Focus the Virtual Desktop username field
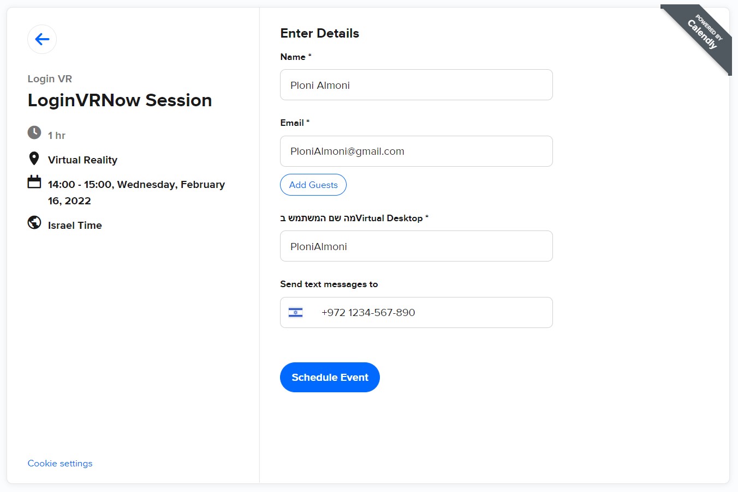This screenshot has width=738, height=492. (416, 246)
